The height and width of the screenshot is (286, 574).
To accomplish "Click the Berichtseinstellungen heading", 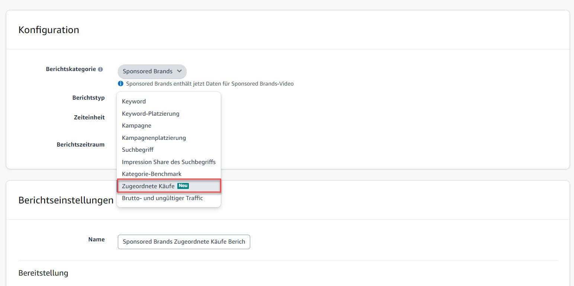I will (x=66, y=200).
